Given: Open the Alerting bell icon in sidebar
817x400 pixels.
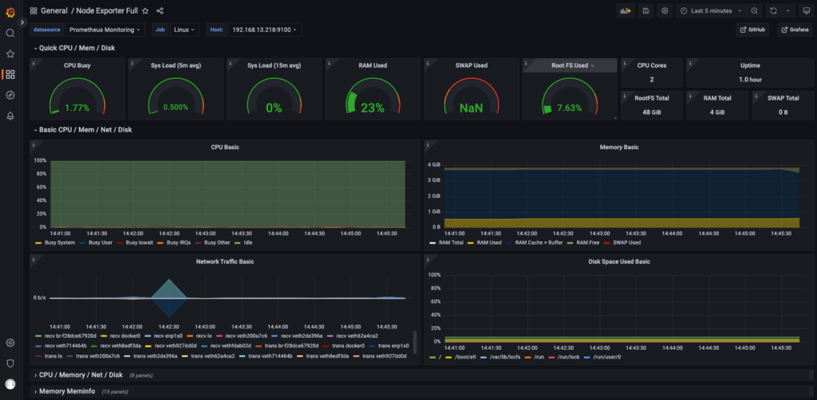Looking at the screenshot, I should pos(10,116).
